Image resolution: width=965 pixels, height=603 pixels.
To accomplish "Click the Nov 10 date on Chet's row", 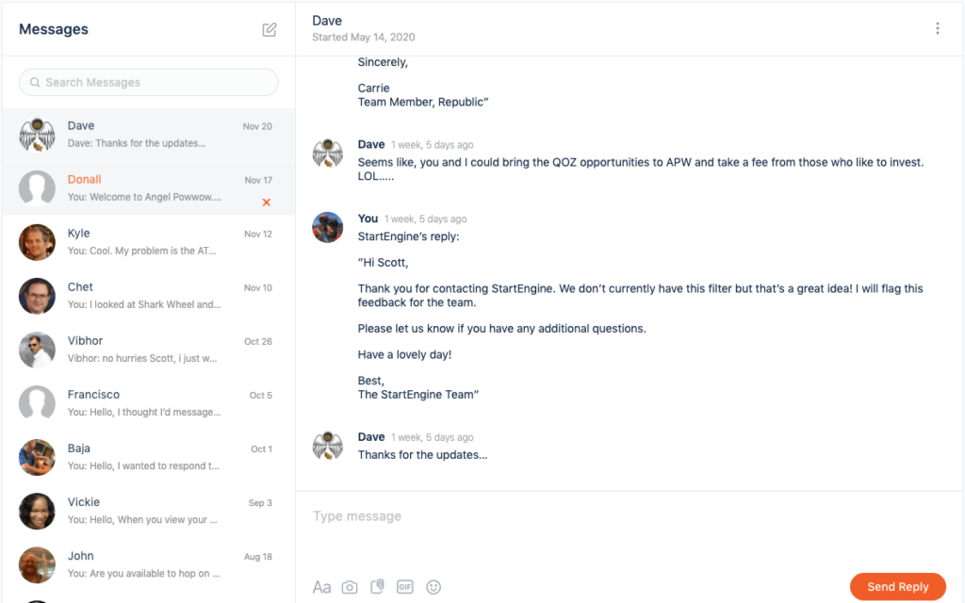I will pos(258,287).
